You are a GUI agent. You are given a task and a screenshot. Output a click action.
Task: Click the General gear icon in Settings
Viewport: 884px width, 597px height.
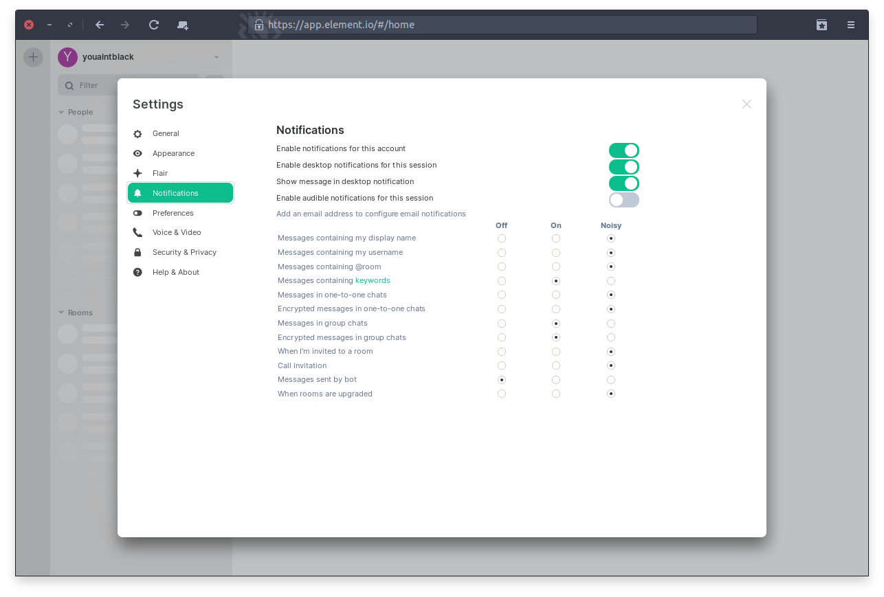[x=137, y=134]
